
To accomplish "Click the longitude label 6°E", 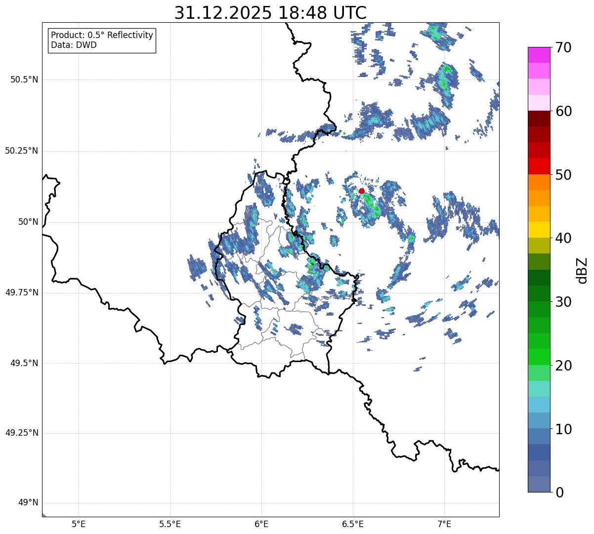I will tap(261, 524).
